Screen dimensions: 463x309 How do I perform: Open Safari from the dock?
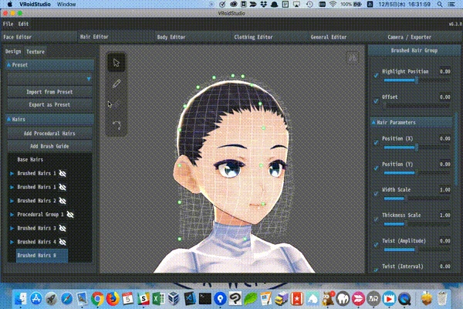[66, 299]
